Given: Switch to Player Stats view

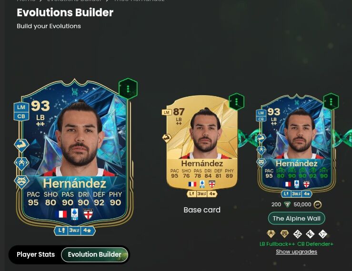Looking at the screenshot, I should coord(36,254).
